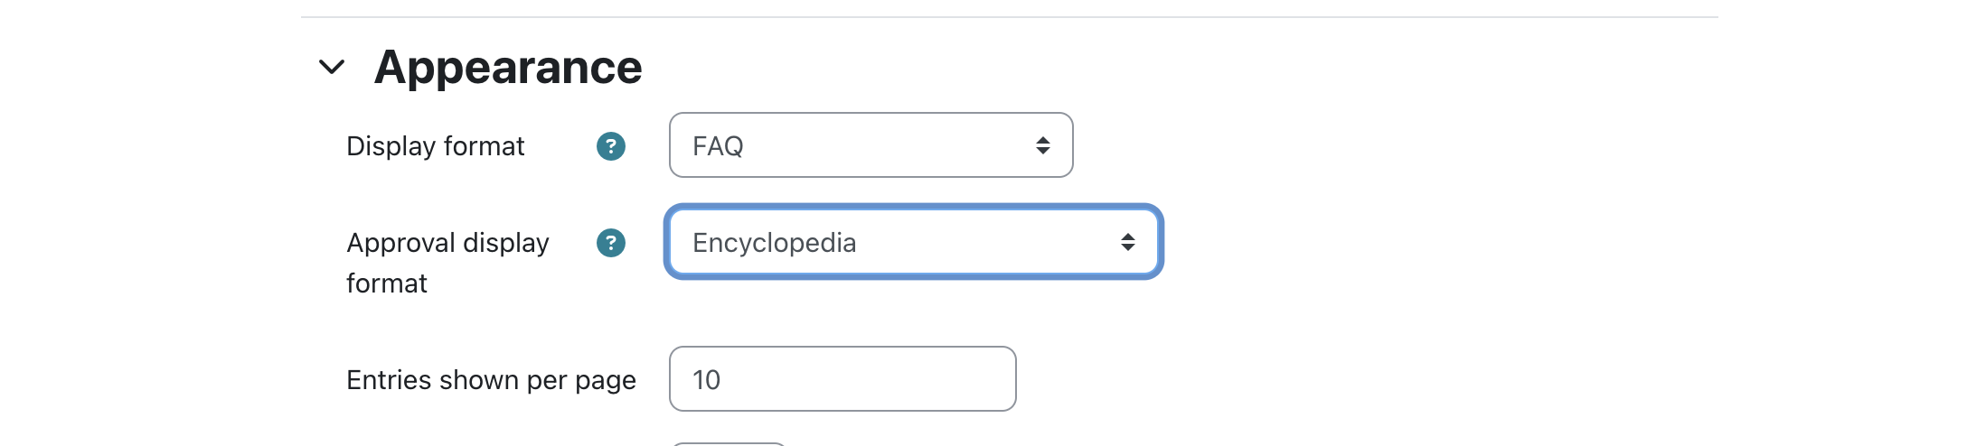1967x446 pixels.
Task: Click the Display format label
Action: click(436, 146)
